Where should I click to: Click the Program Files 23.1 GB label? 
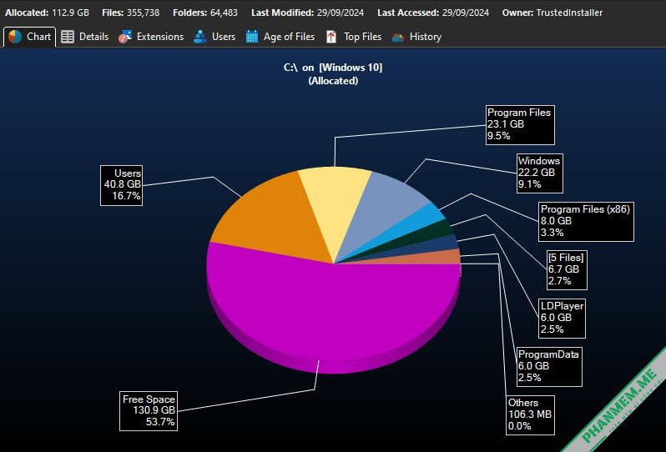(x=520, y=124)
